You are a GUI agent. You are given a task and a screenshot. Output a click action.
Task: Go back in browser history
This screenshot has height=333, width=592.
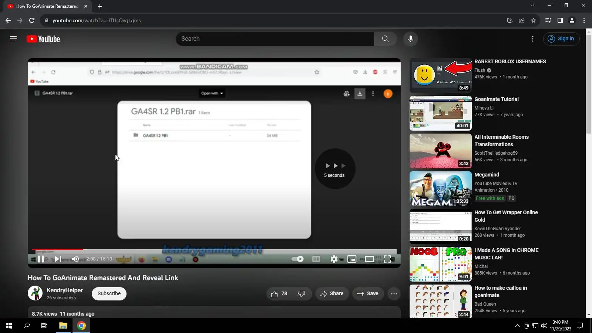point(8,20)
